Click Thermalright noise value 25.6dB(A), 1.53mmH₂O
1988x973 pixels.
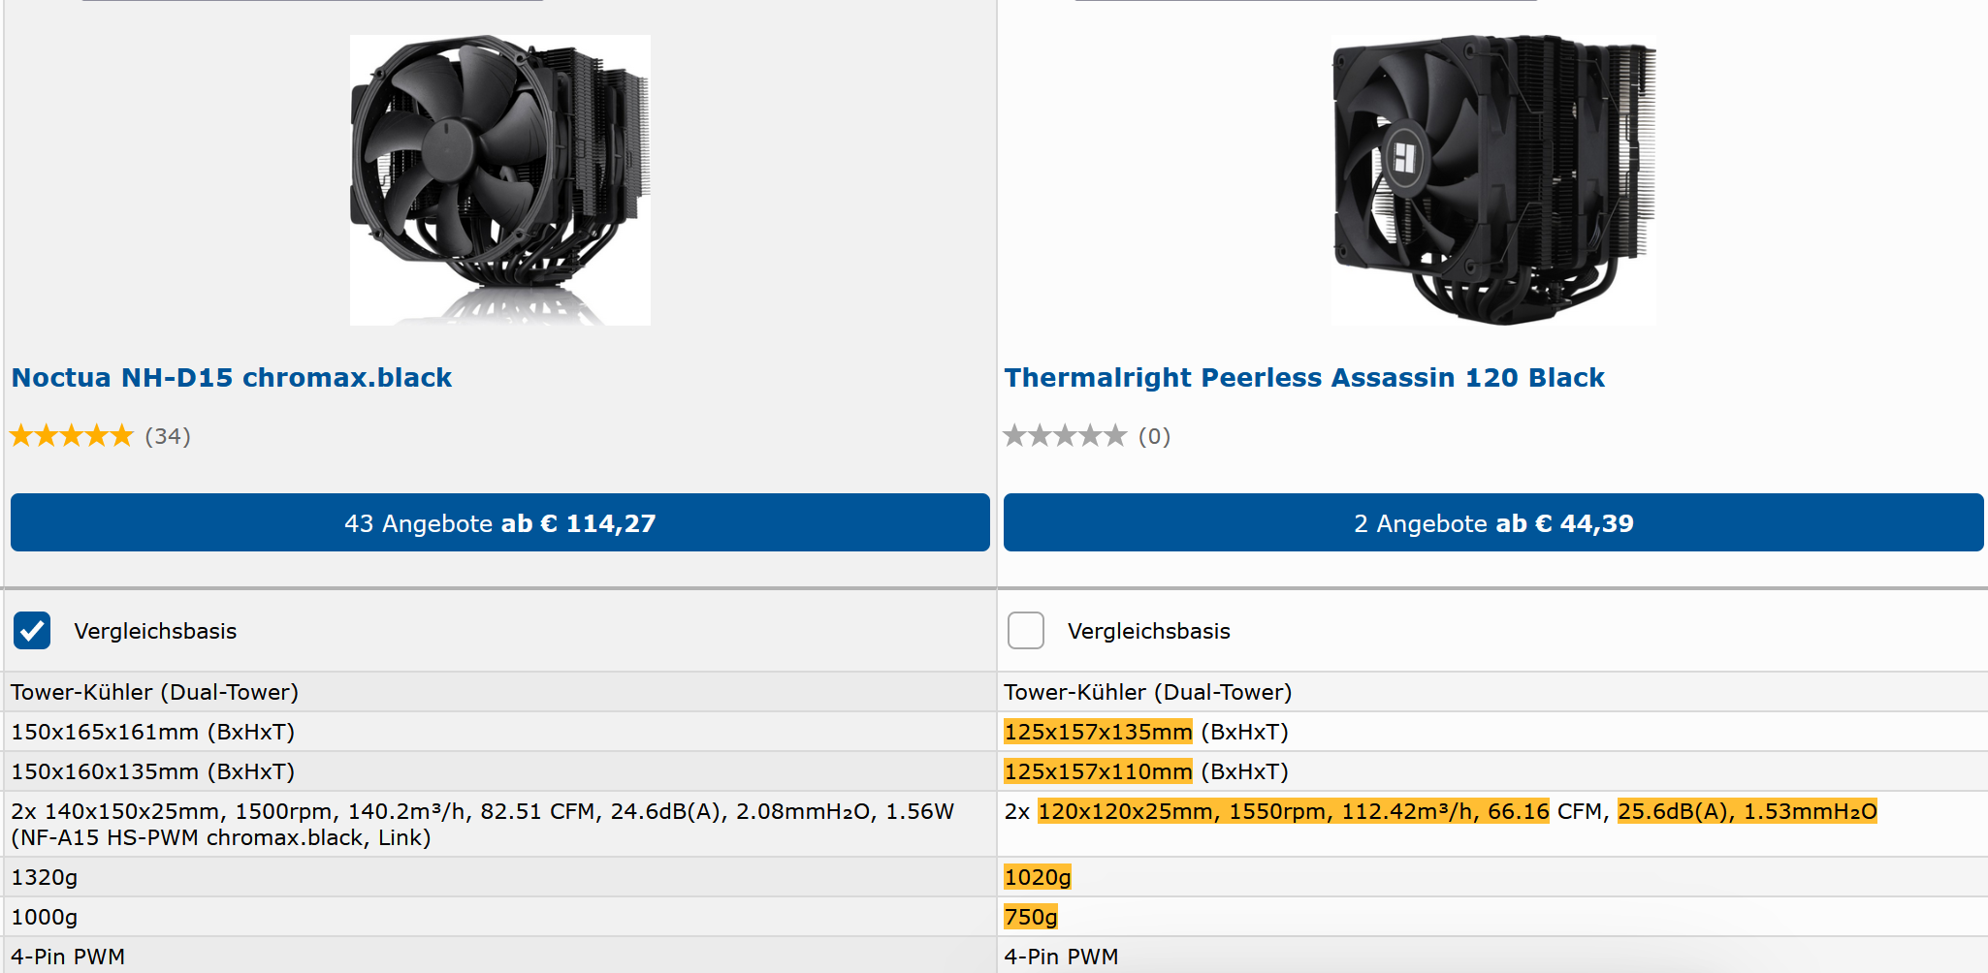(x=1748, y=811)
